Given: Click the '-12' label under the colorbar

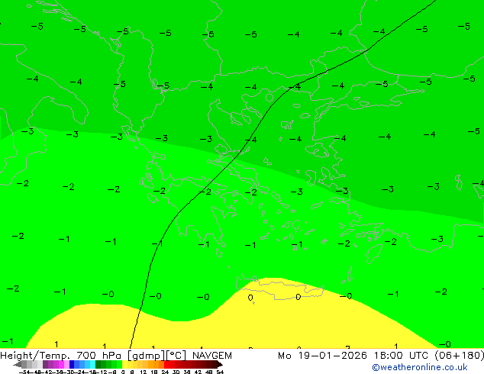Looking at the screenshot, I should pos(102,372).
